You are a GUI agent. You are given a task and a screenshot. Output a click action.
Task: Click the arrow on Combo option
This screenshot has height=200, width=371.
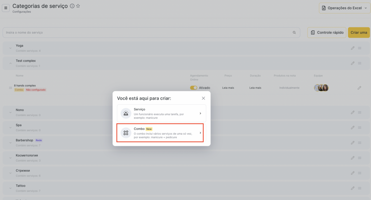tap(200, 133)
